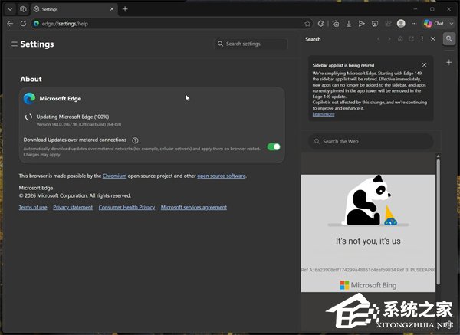Open the Learn more link in notice
The width and height of the screenshot is (460, 335).
pos(324,114)
